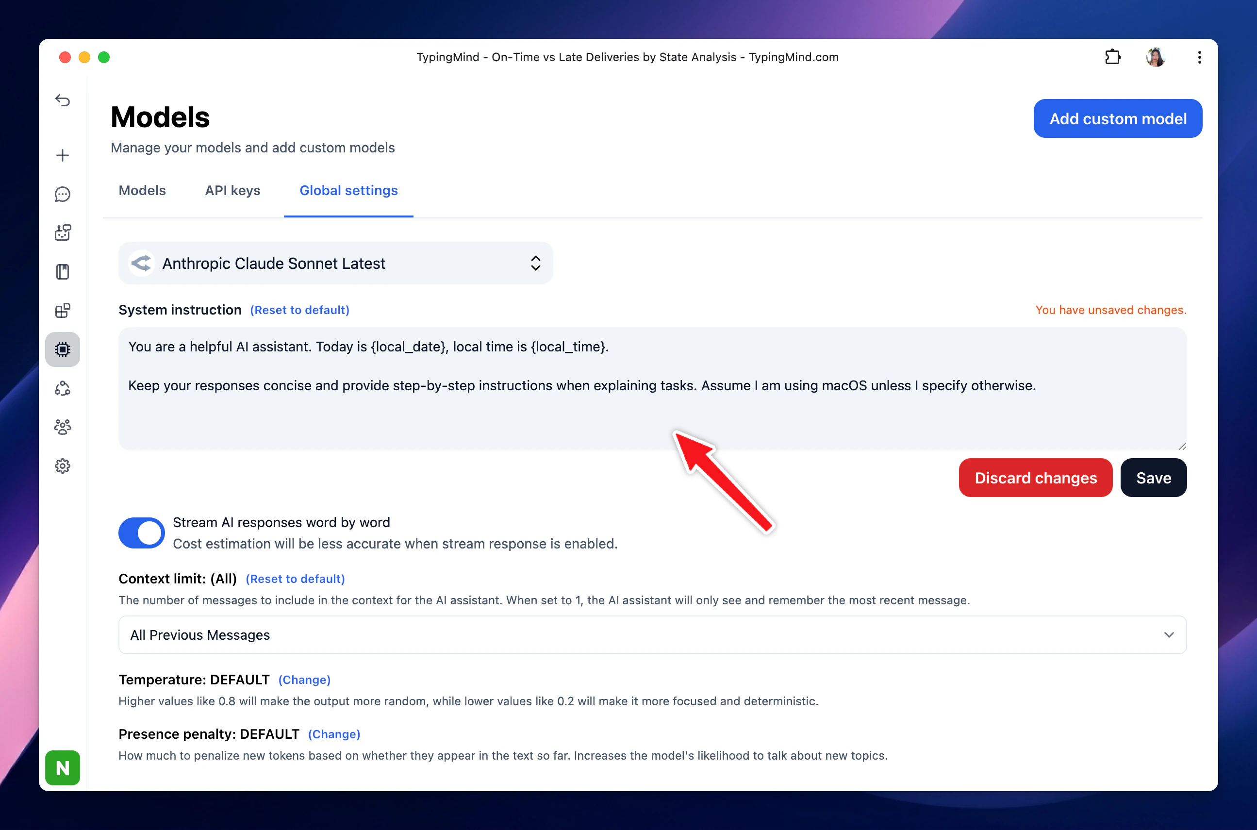Click "Manage your models and add custom models" subtitle
The width and height of the screenshot is (1257, 830).
click(252, 148)
